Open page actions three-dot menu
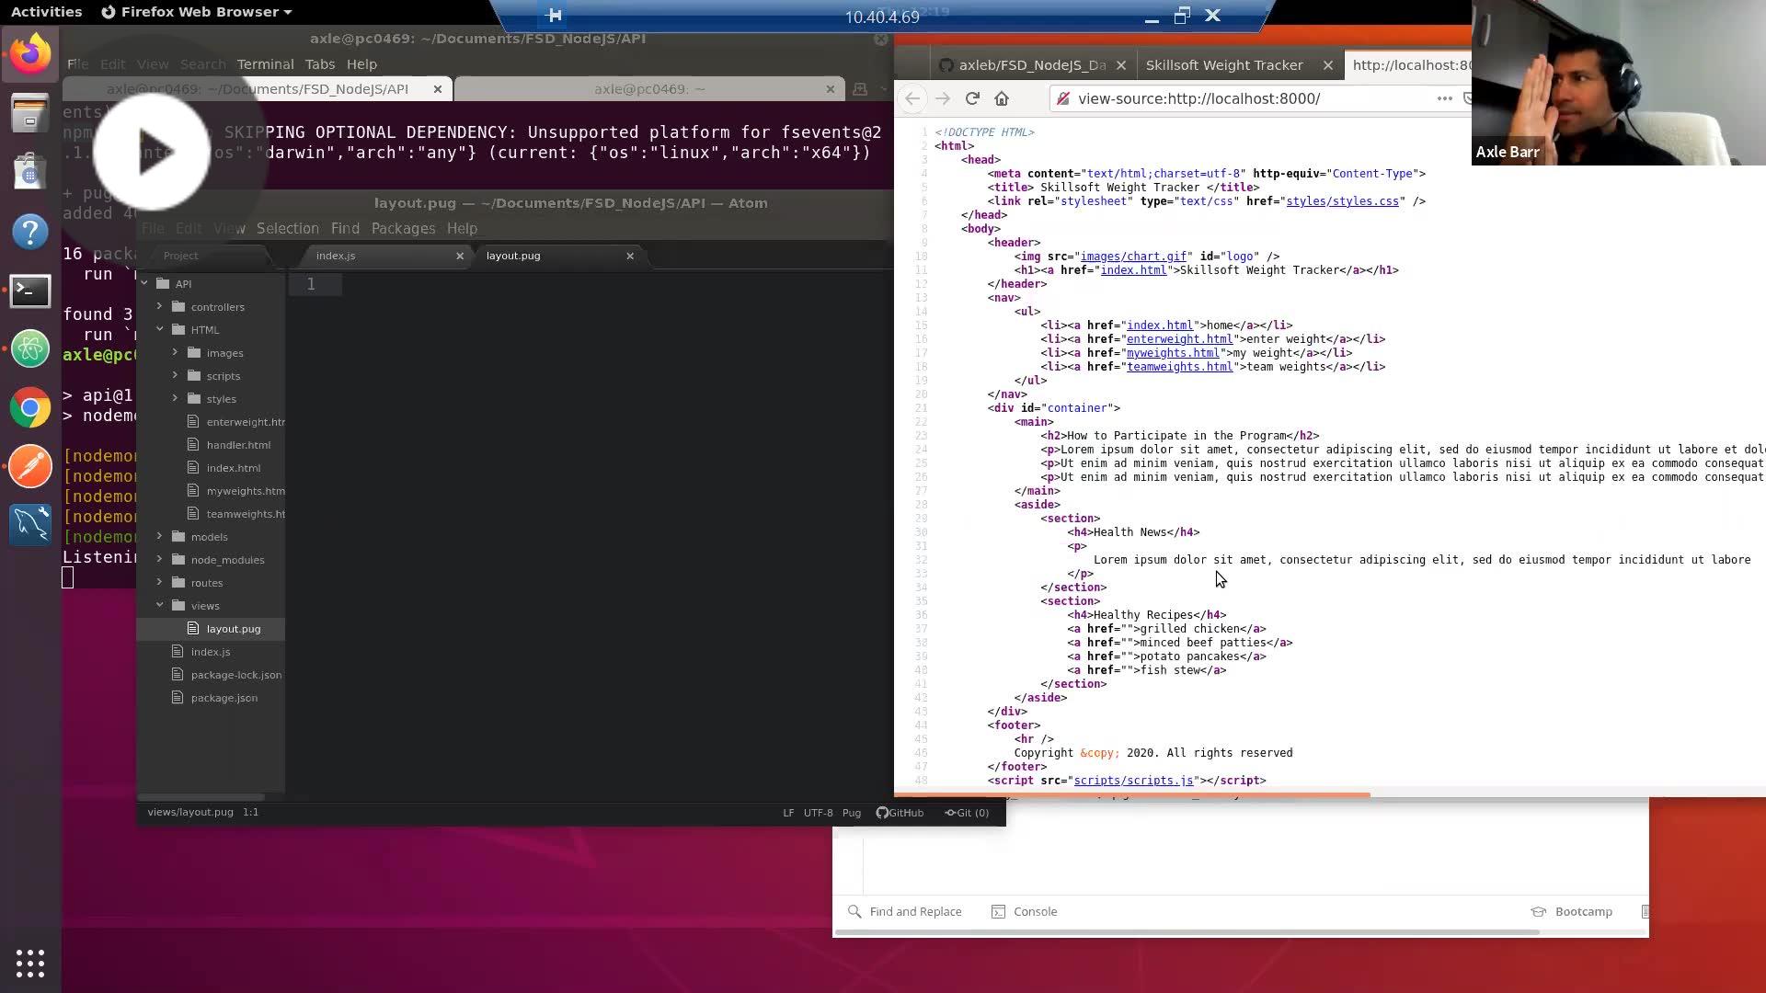The height and width of the screenshot is (993, 1766). [1444, 98]
